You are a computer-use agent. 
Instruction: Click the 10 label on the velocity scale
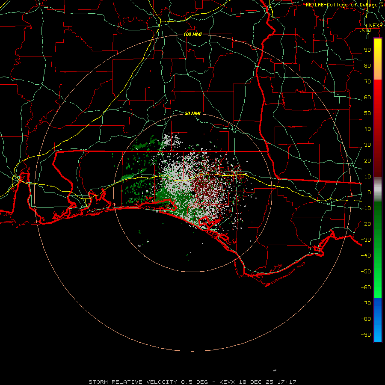367,177
